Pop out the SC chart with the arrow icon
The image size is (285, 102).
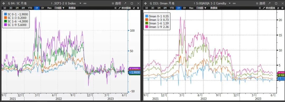(125, 3)
